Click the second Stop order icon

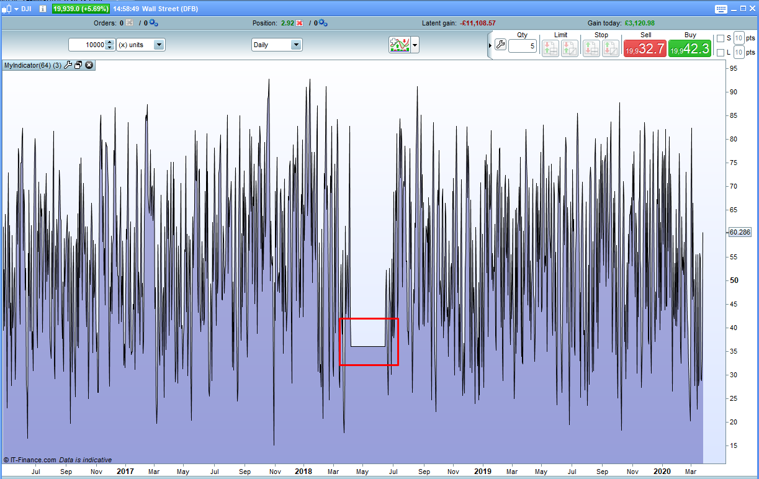pos(610,48)
